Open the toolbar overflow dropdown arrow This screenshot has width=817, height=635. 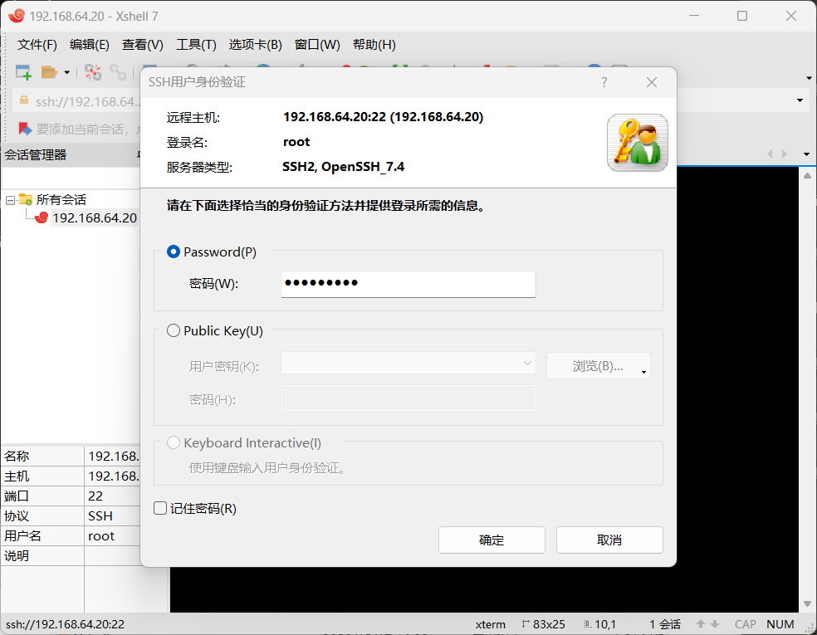pos(809,78)
